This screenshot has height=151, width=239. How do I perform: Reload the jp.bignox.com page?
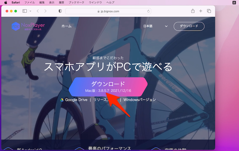click(x=148, y=11)
